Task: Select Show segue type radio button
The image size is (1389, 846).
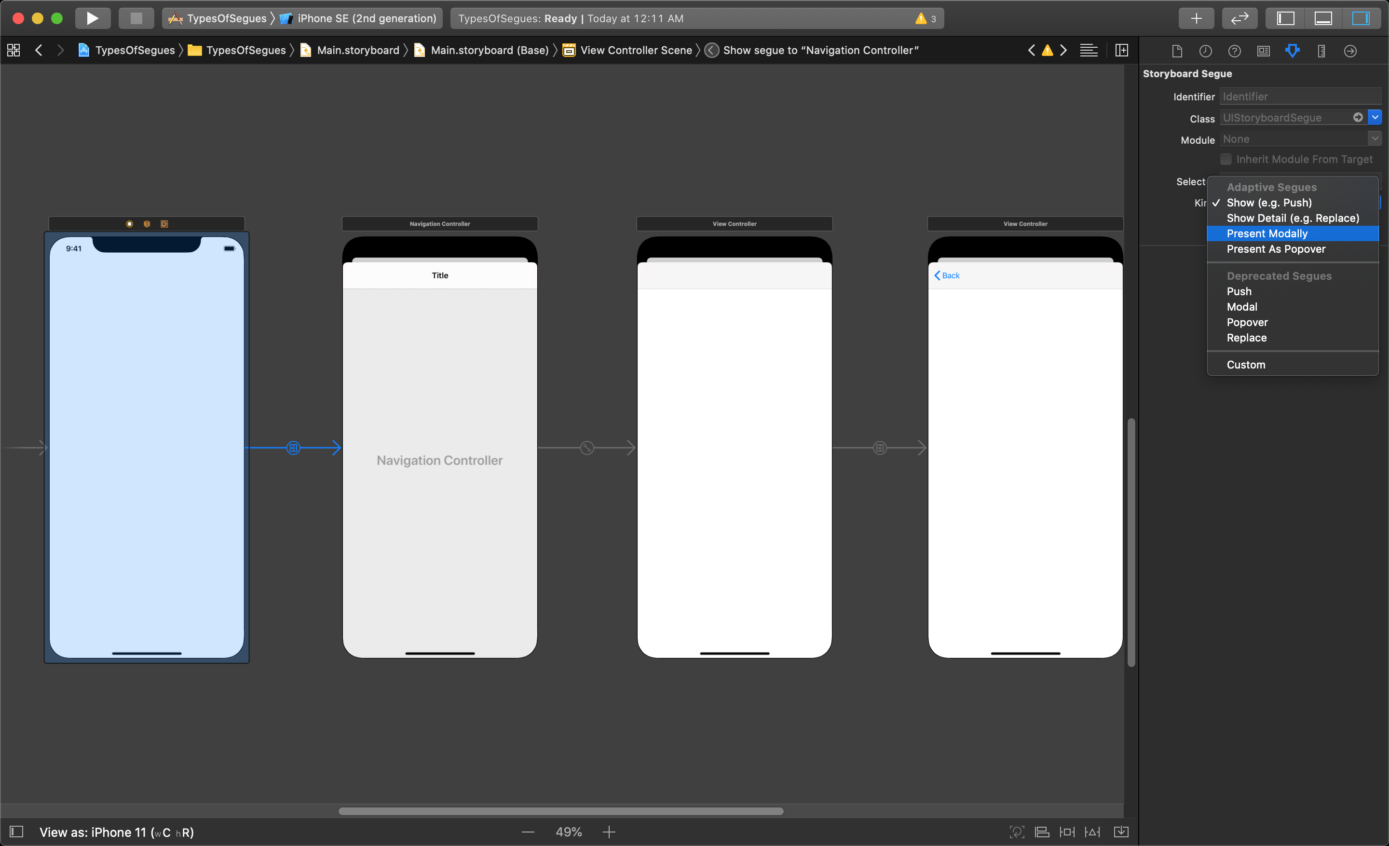Action: click(x=1268, y=202)
